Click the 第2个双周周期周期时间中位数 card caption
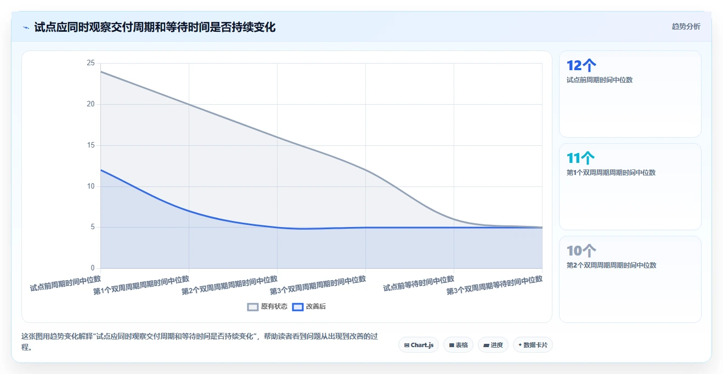The width and height of the screenshot is (723, 374). [612, 265]
